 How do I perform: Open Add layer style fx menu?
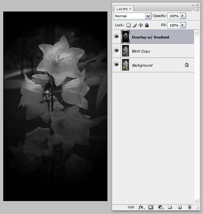click(x=141, y=207)
